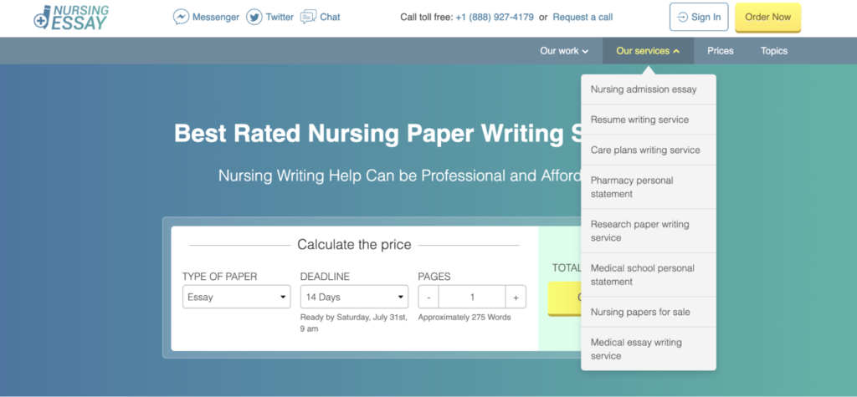This screenshot has height=397, width=857.
Task: Click the partly hidden yellow button under TOTAL
Action: click(x=565, y=298)
